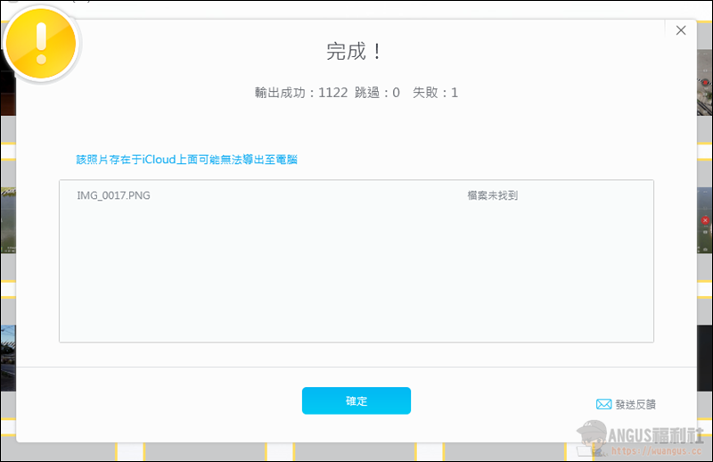Screen dimensions: 713x462
Task: Click the 檔案未找到 status text
Action: click(492, 195)
